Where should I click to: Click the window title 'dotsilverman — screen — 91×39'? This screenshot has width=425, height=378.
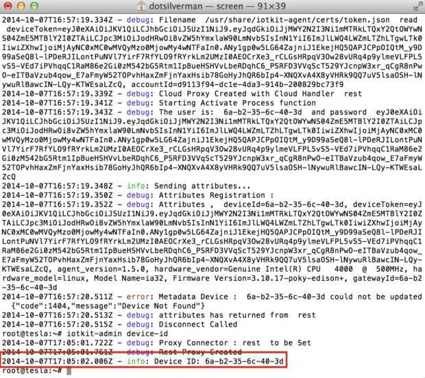tap(217, 6)
